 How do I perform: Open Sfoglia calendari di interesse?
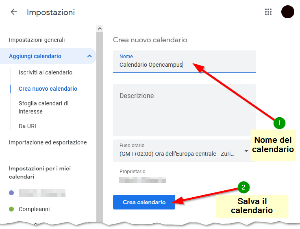coord(43,107)
